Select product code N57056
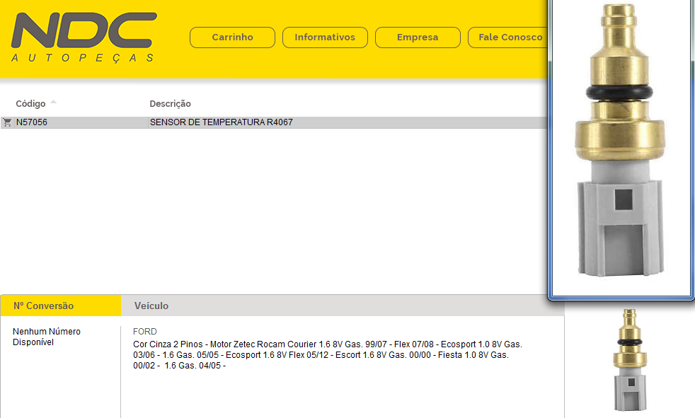695x418 pixels. [x=31, y=122]
